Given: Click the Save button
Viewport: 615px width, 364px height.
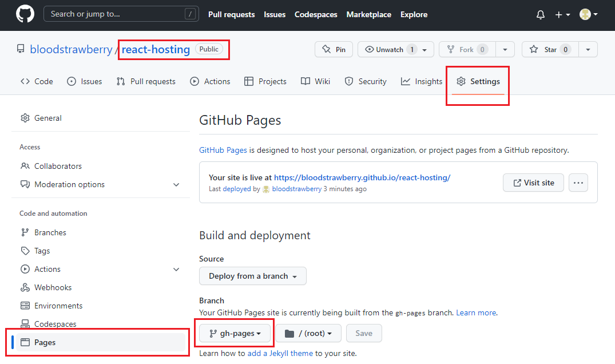Looking at the screenshot, I should [x=364, y=334].
